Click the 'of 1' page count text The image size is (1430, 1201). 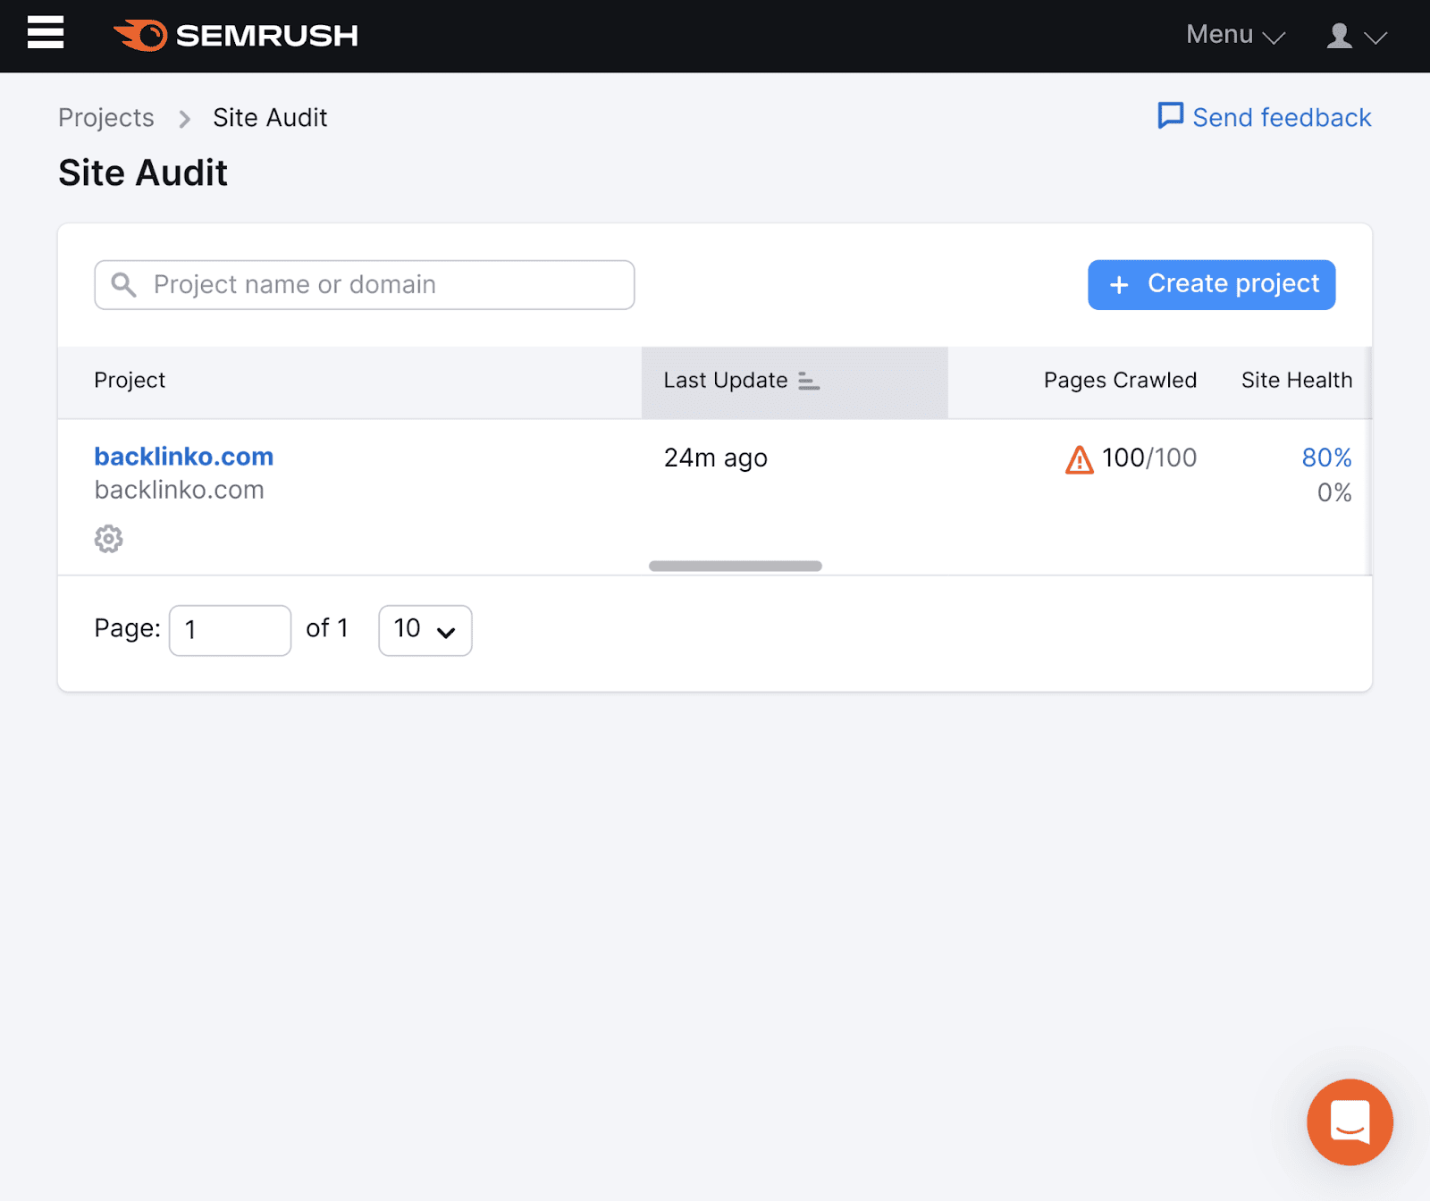pyautogui.click(x=327, y=628)
